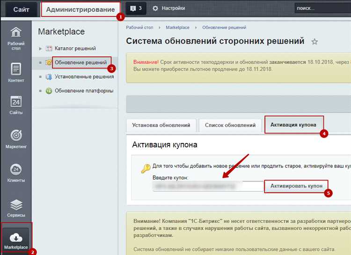
Task: Select Обновление платформы in Marketplace menu
Action: tap(84, 91)
